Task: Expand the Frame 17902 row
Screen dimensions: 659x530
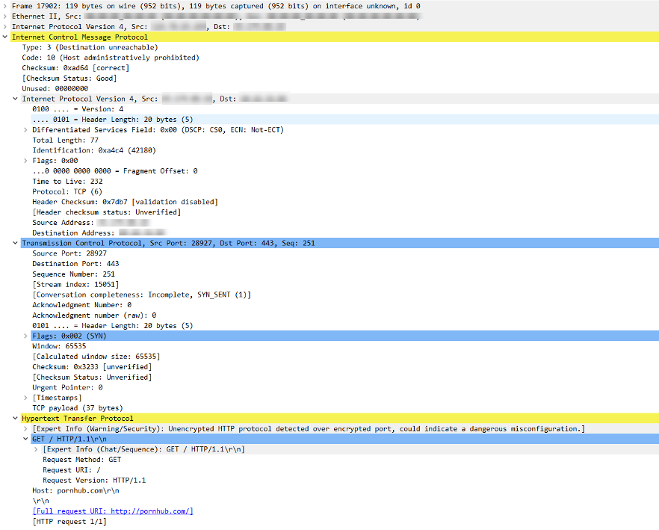Action: pyautogui.click(x=4, y=6)
